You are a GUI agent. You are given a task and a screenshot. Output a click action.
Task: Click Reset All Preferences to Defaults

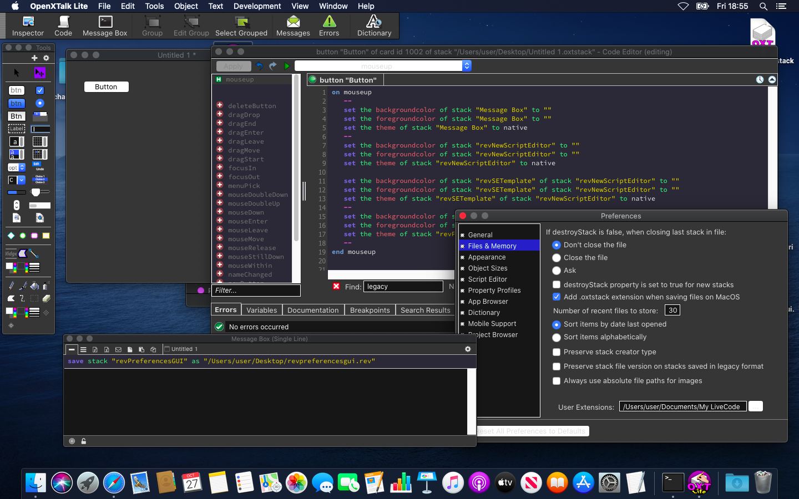533,431
